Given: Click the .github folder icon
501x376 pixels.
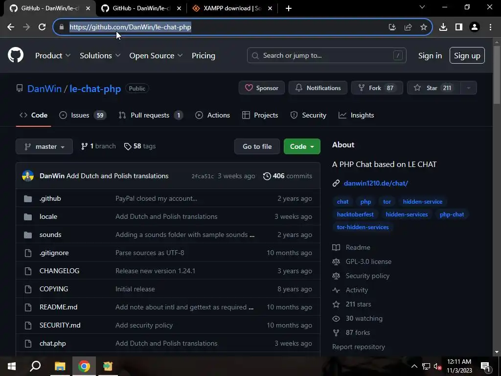Looking at the screenshot, I should pos(28,199).
